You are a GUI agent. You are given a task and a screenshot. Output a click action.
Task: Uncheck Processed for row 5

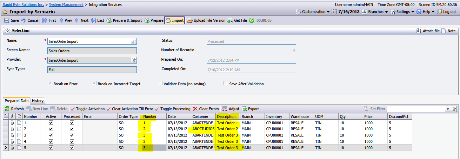(x=72, y=148)
